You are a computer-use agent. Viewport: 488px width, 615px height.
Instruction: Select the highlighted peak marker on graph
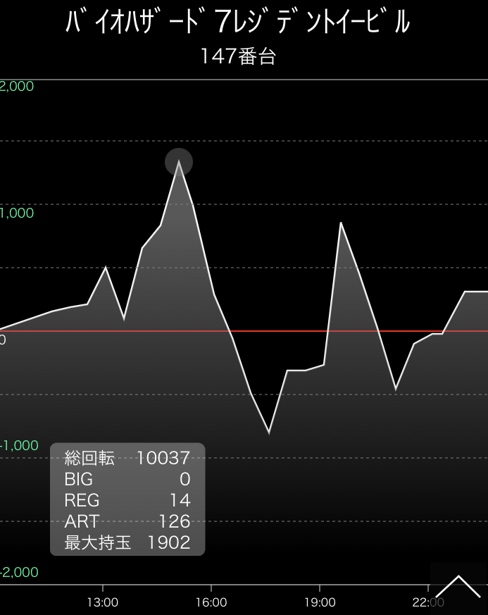coord(179,161)
